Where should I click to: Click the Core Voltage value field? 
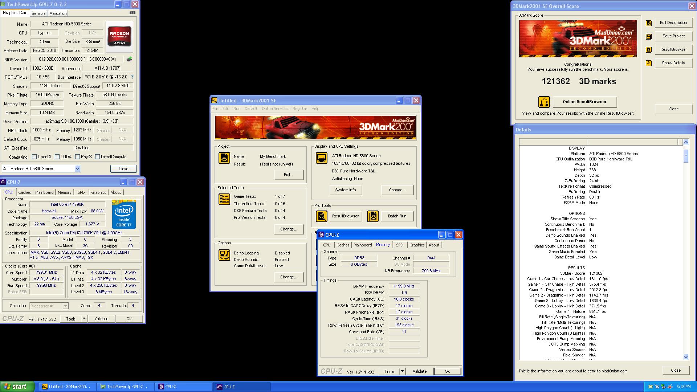(x=92, y=224)
